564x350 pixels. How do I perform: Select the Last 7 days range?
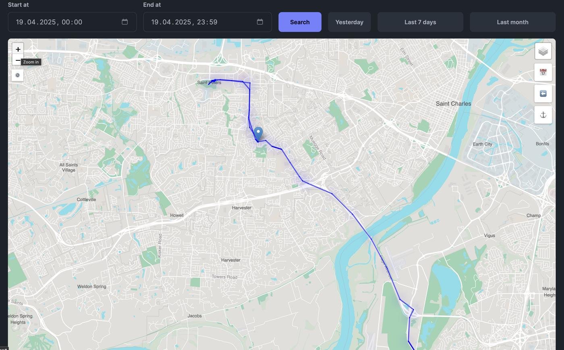[420, 22]
